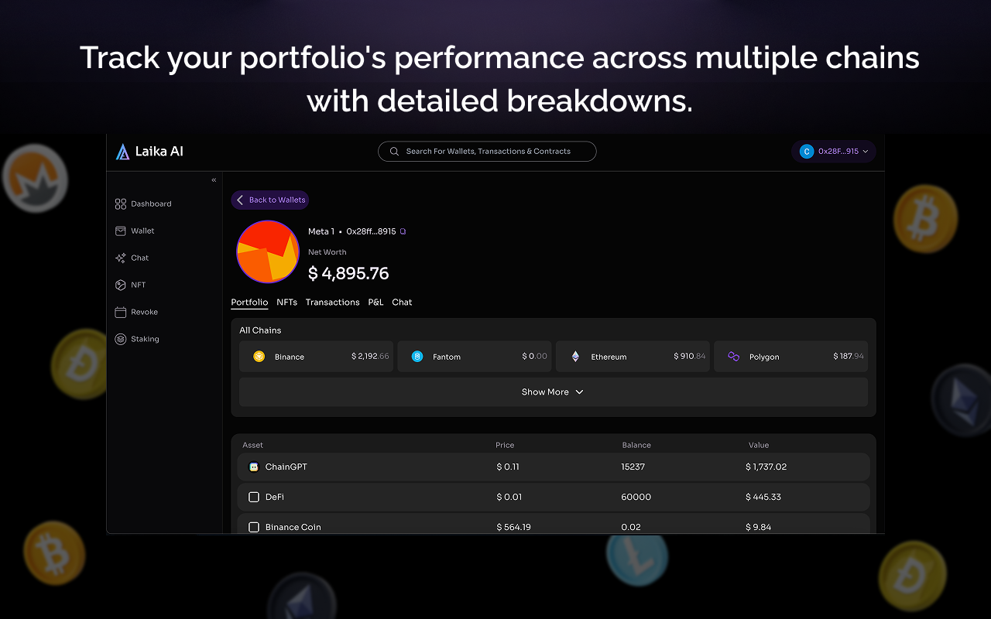Check the box next to DeFi asset
The height and width of the screenshot is (619, 991).
pos(254,497)
